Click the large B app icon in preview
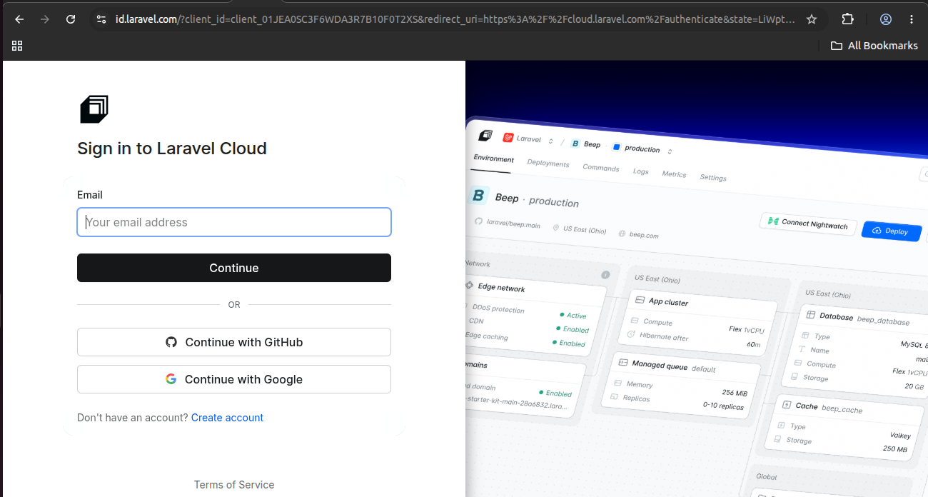The height and width of the screenshot is (497, 928). click(479, 195)
